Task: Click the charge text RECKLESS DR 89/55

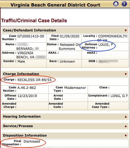Action: 34,80
